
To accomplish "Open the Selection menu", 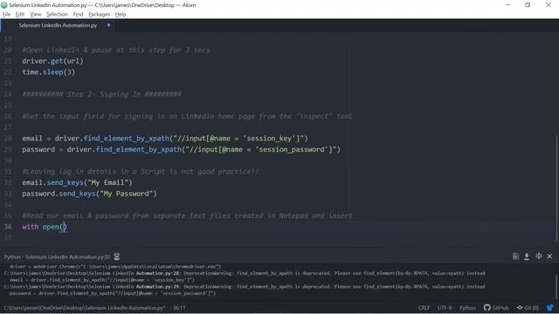I will click(x=57, y=14).
